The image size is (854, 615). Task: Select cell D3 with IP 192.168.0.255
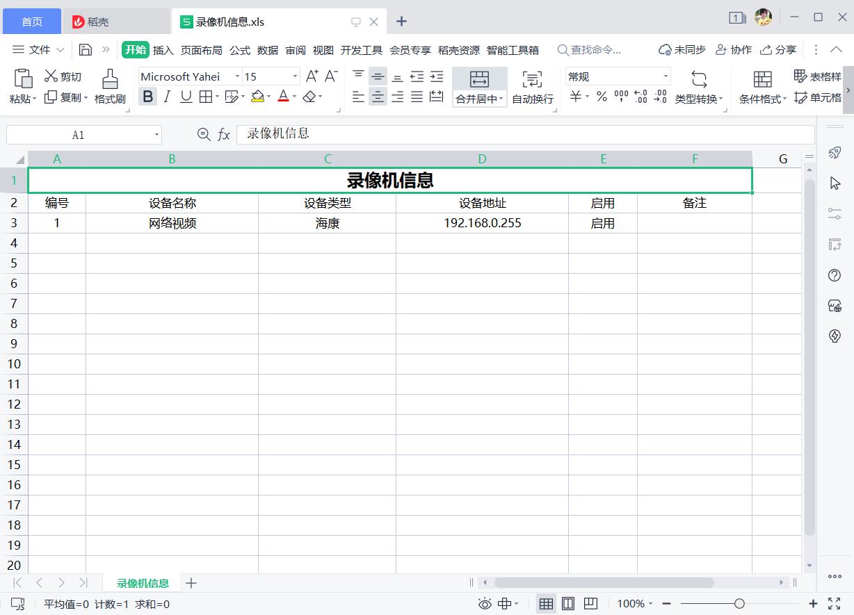click(482, 223)
